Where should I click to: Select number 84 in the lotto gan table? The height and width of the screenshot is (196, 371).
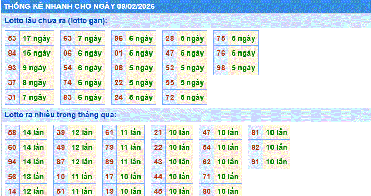[12, 53]
